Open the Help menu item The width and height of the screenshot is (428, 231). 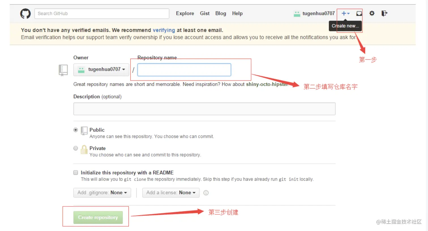(x=237, y=13)
